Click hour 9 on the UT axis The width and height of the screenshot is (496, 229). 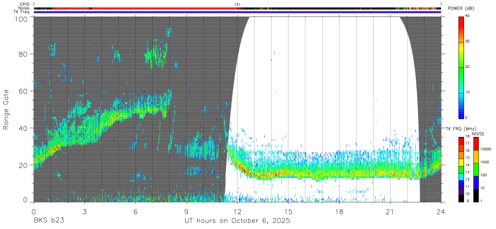pos(186,212)
